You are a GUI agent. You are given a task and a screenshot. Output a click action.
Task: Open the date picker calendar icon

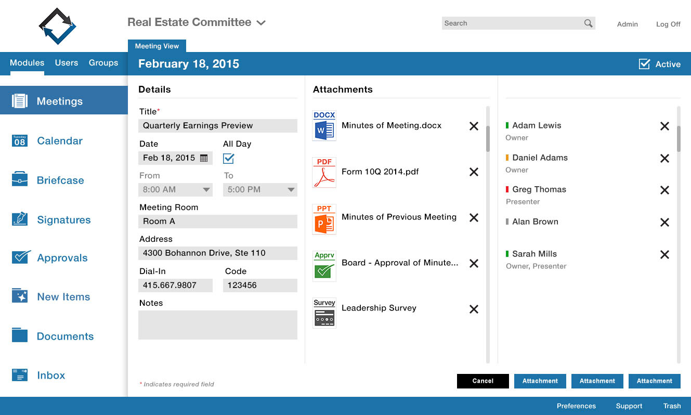(204, 158)
